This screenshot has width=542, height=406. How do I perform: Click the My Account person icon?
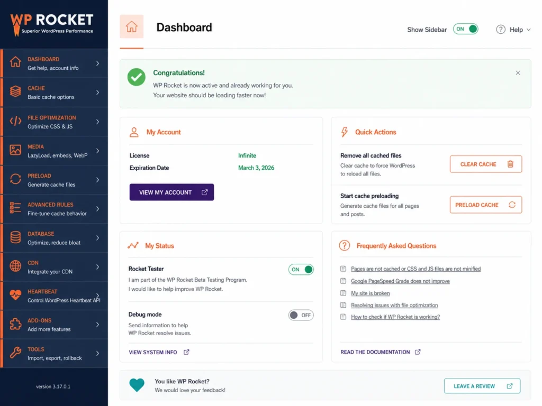tap(134, 132)
